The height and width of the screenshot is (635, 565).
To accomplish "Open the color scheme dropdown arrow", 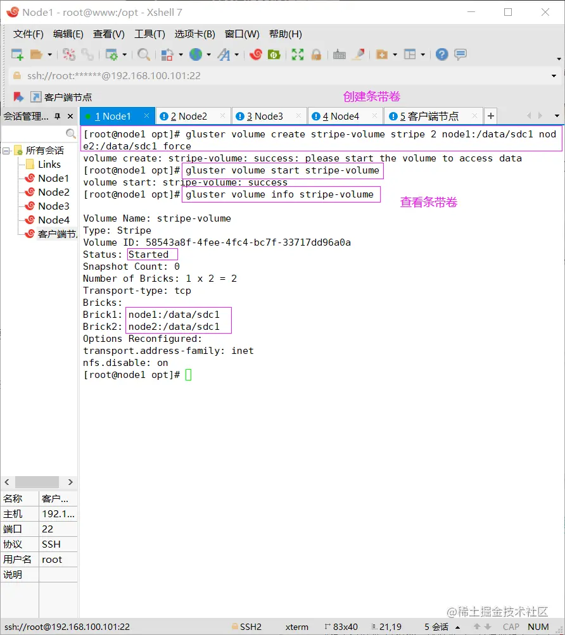I will tap(181, 54).
